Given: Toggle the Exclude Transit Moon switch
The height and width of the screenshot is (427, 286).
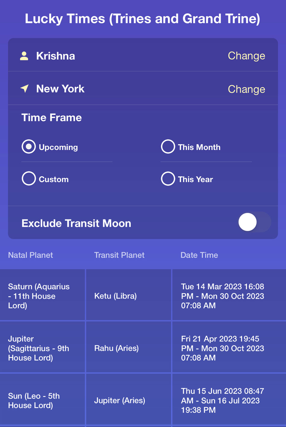Looking at the screenshot, I should click(x=254, y=222).
